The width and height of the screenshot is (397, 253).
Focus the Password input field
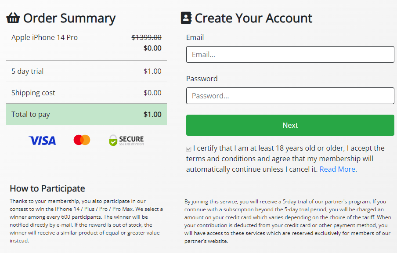(x=290, y=96)
